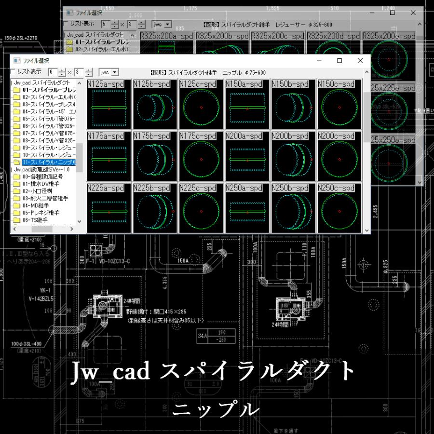The height and width of the screenshot is (434, 434).
Task: Click the folder icon beside 03-耐火二層管継手
Action: [x=17, y=198]
